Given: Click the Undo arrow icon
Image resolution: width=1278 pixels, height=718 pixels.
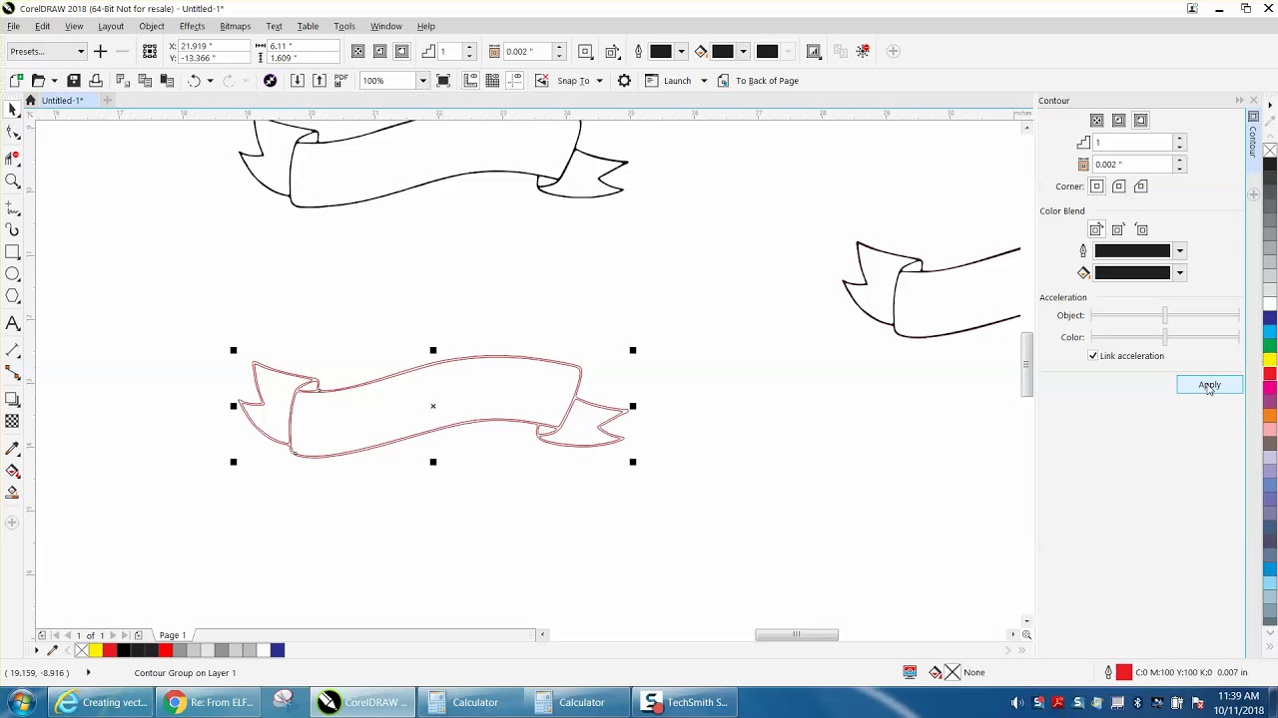Looking at the screenshot, I should coord(195,81).
